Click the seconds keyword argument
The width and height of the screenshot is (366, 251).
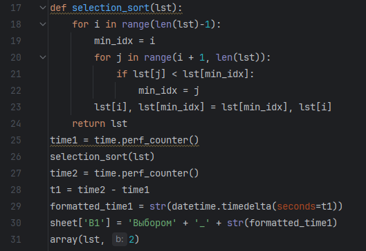(x=296, y=207)
